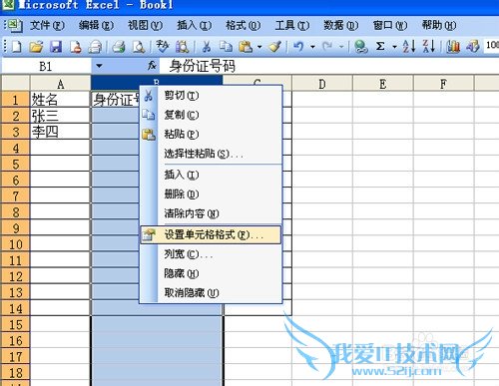Choose 隐藏 (Hide) from context menu
Screen dimensions: 499x386
[x=211, y=273]
